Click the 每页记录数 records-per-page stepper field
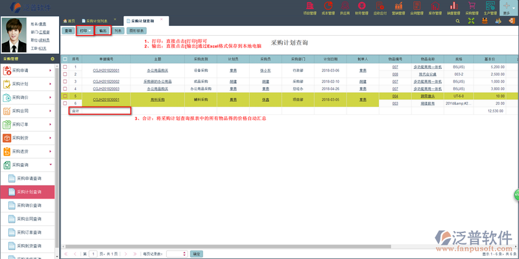 pos(177,254)
